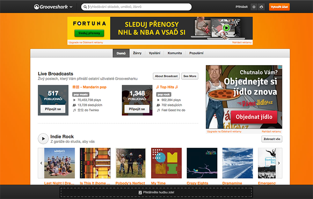Click the AdChoices icon on side ad
313x199 pixels.
[x=280, y=67]
